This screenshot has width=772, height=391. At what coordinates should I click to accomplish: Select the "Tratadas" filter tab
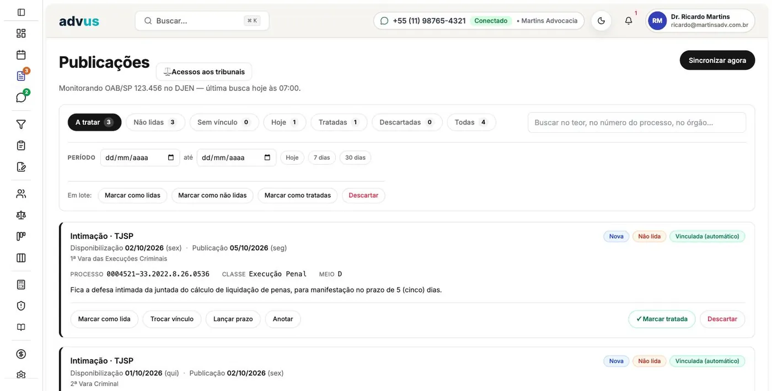click(339, 122)
